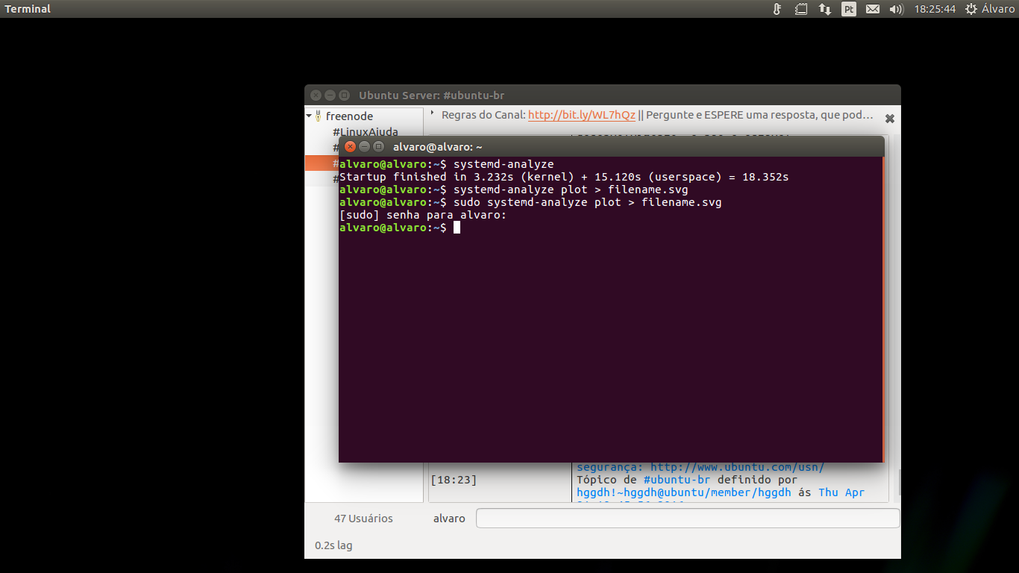This screenshot has width=1019, height=573.
Task: Open the Pt keyboard layout indicator
Action: (849, 9)
